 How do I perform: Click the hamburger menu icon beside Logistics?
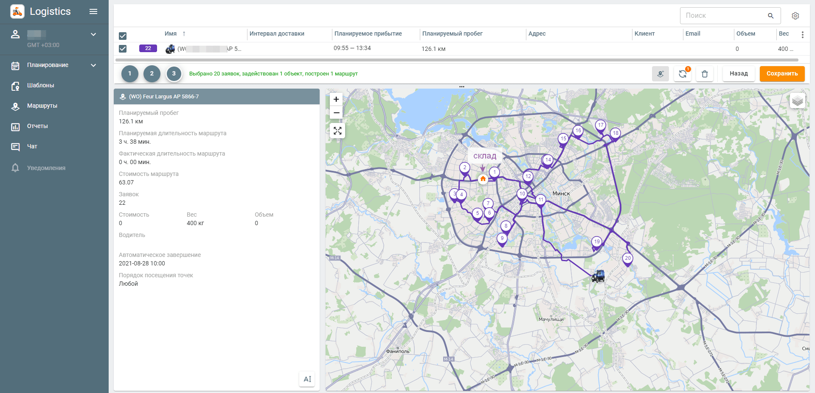pos(93,11)
